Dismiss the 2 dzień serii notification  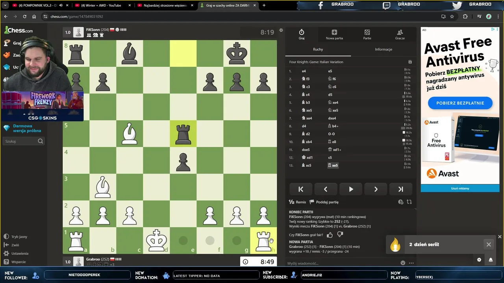(489, 244)
